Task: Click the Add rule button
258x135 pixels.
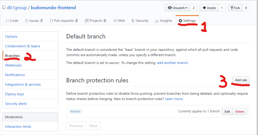Action: (x=241, y=80)
